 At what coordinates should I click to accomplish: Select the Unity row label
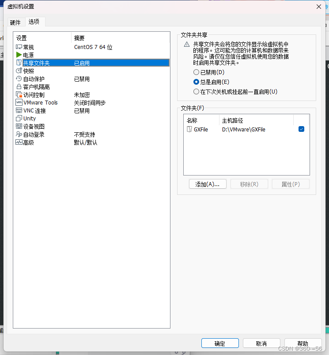[x=30, y=119]
